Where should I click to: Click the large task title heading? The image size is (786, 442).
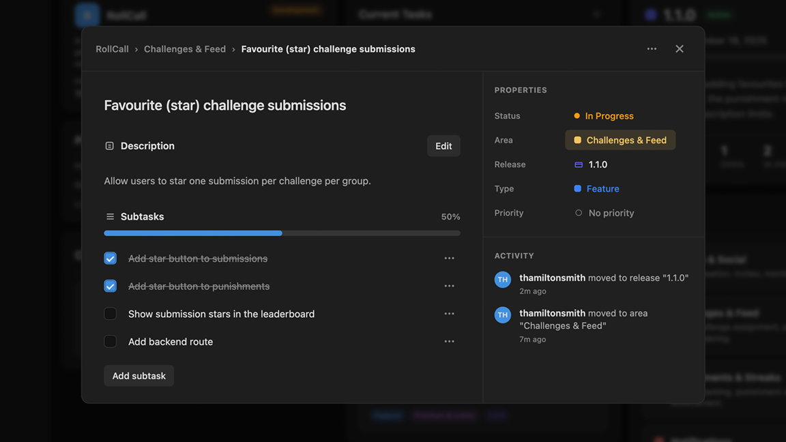225,105
